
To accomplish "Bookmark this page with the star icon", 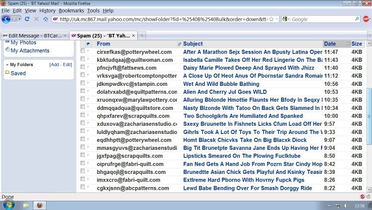I will (x=271, y=19).
